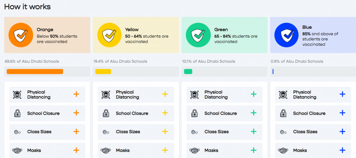The height and width of the screenshot is (158, 356).
Task: Expand School Closure with blue plus
Action: coord(342,113)
